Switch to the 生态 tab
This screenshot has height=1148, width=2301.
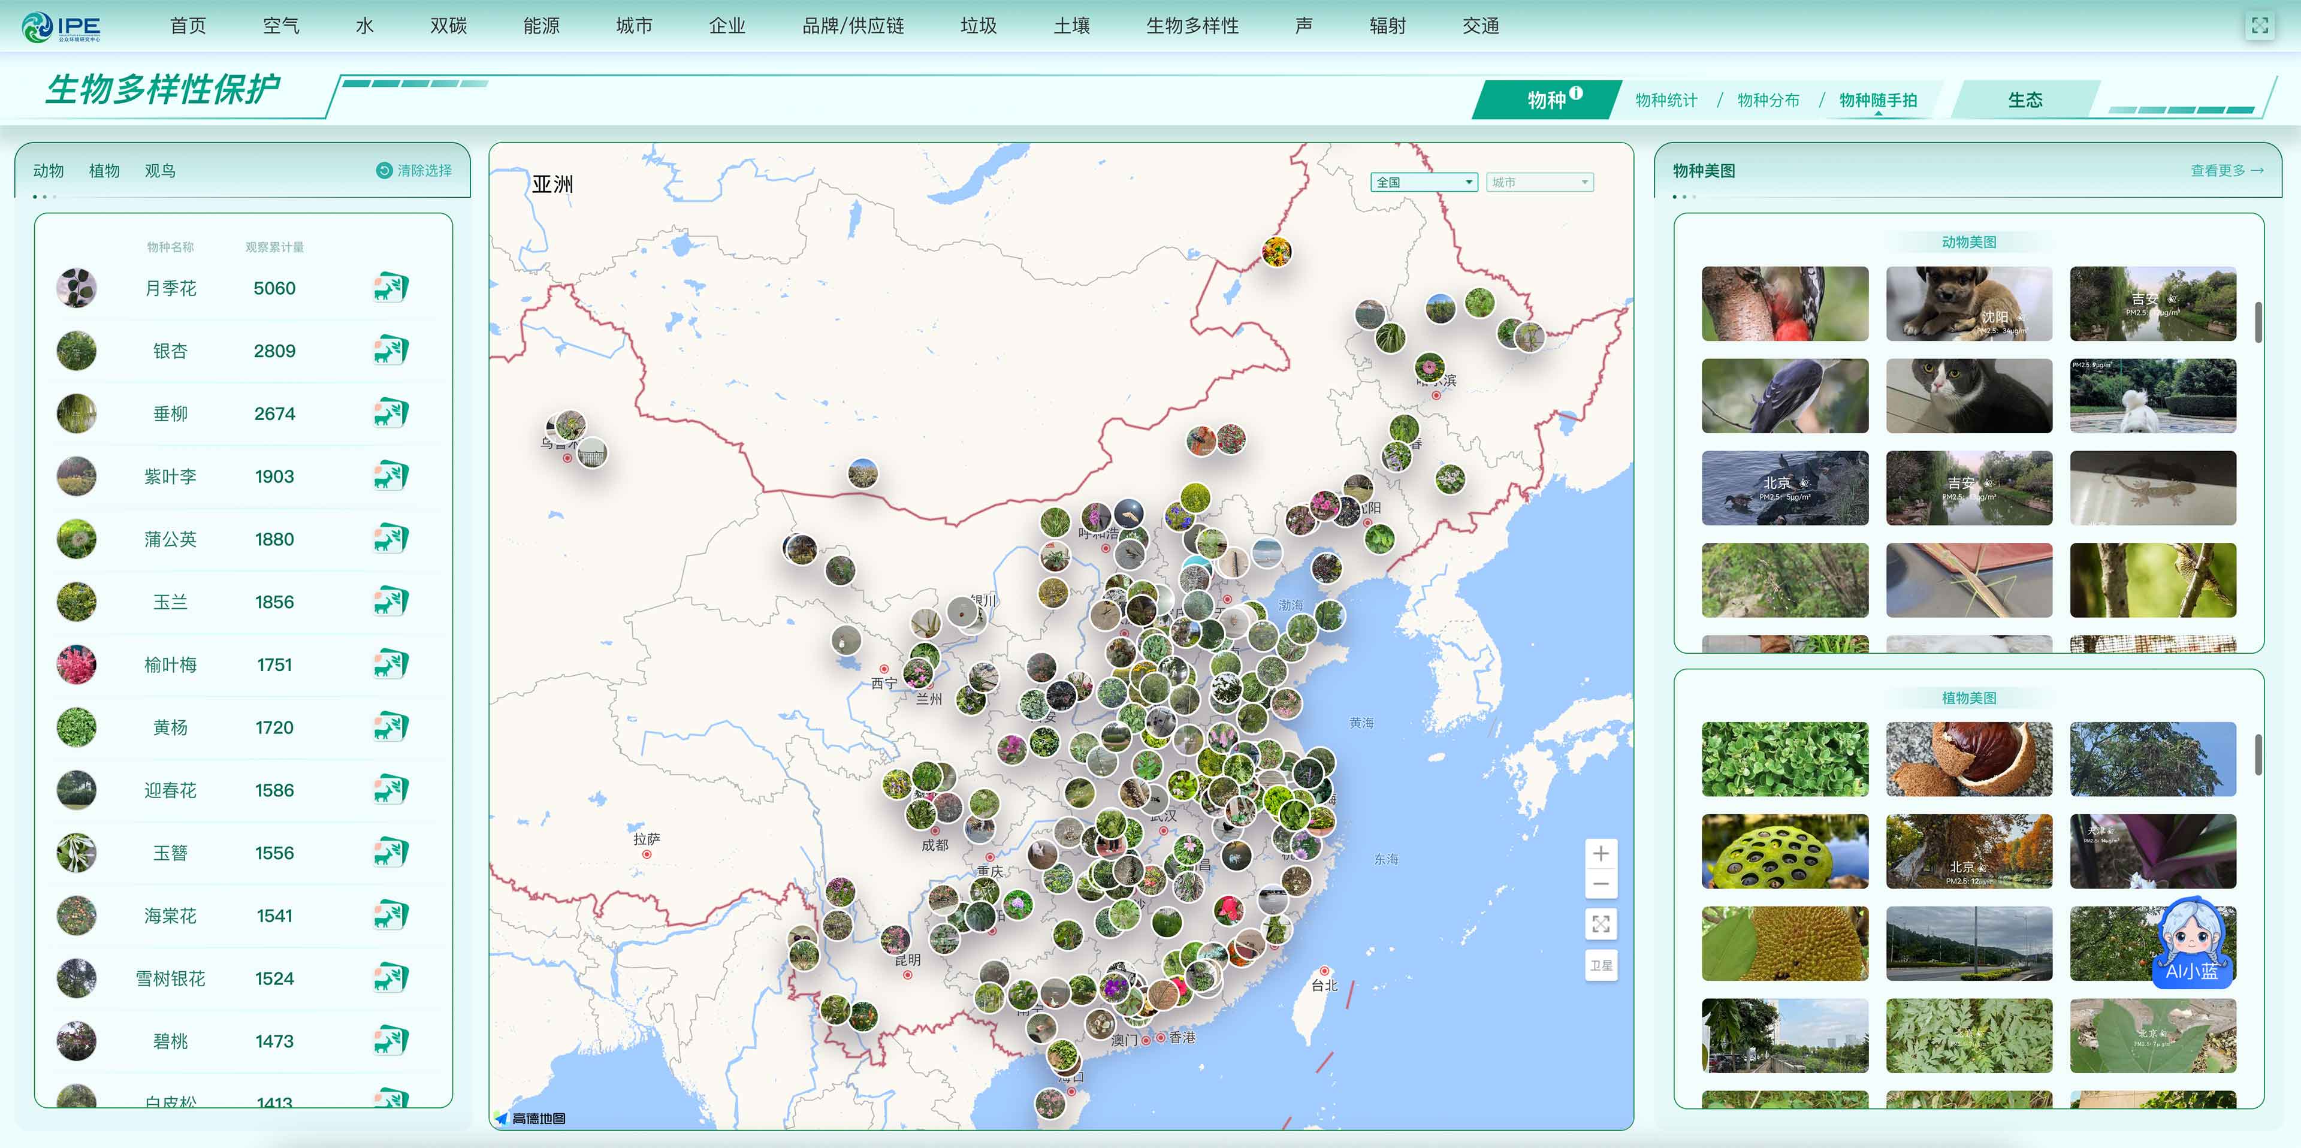[x=2024, y=100]
